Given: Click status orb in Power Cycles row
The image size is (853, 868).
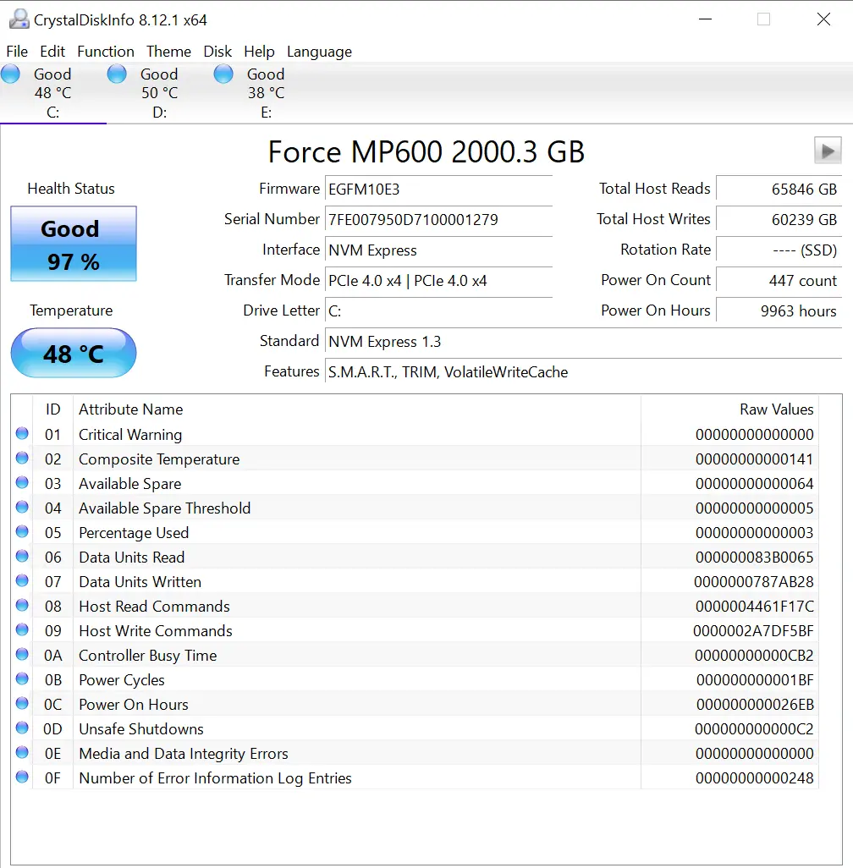Looking at the screenshot, I should [22, 678].
